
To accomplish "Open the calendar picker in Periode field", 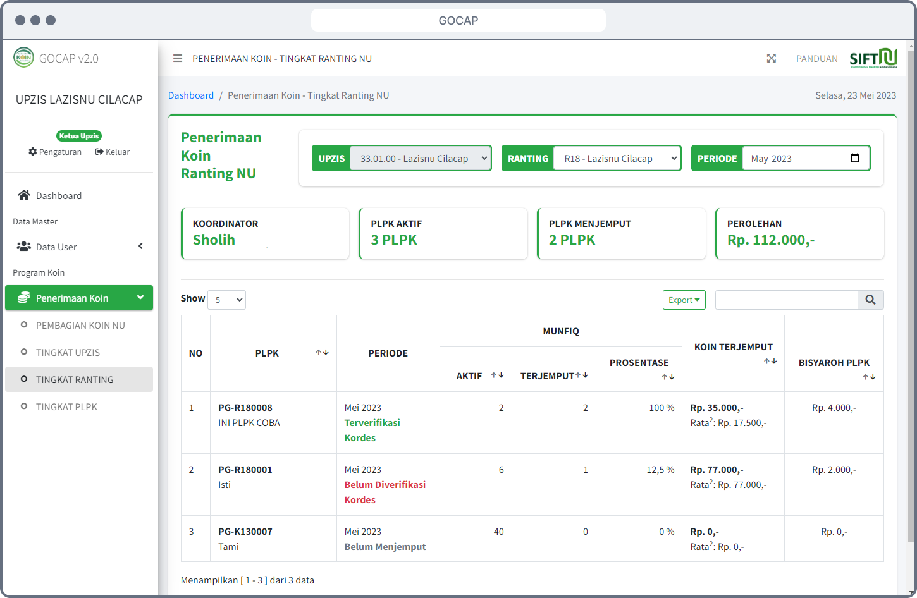I will (855, 158).
